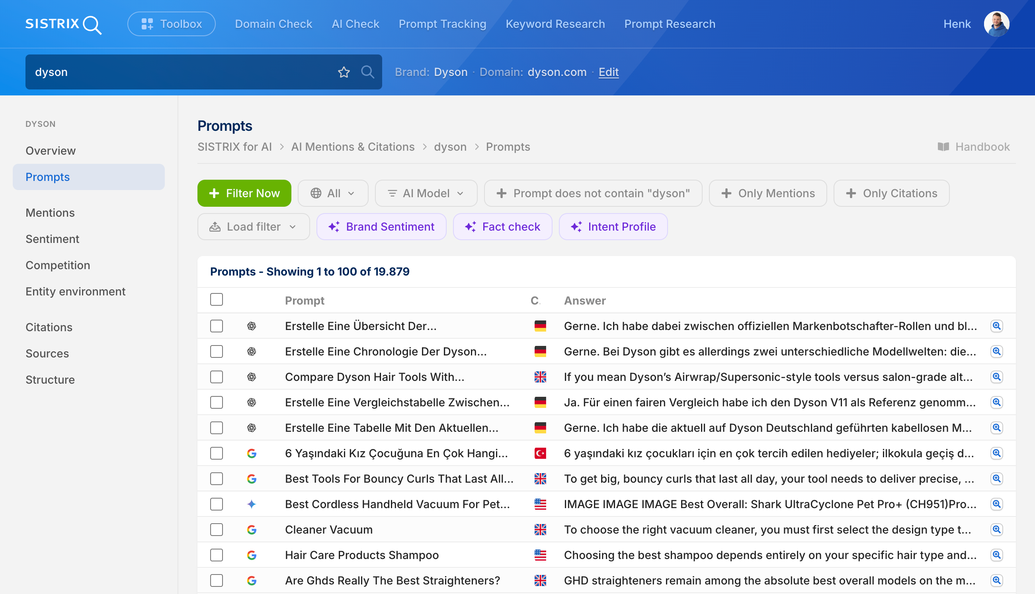This screenshot has width=1035, height=594.
Task: Add the Only Citations filter
Action: click(891, 193)
